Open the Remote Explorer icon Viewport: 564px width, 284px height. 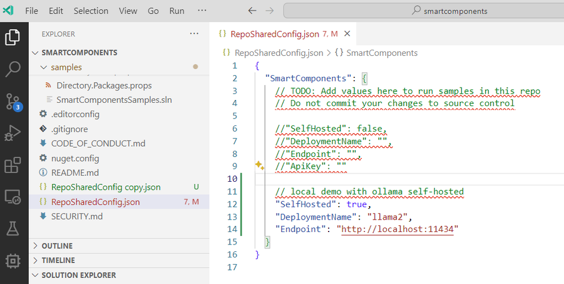(x=13, y=197)
